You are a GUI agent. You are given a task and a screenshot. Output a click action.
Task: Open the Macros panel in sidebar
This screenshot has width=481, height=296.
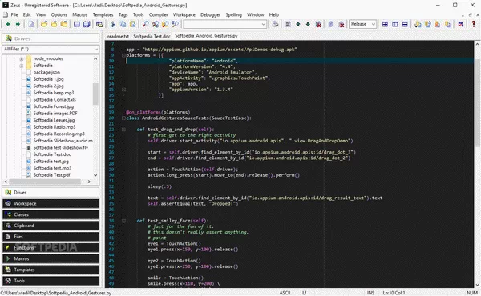click(51, 258)
